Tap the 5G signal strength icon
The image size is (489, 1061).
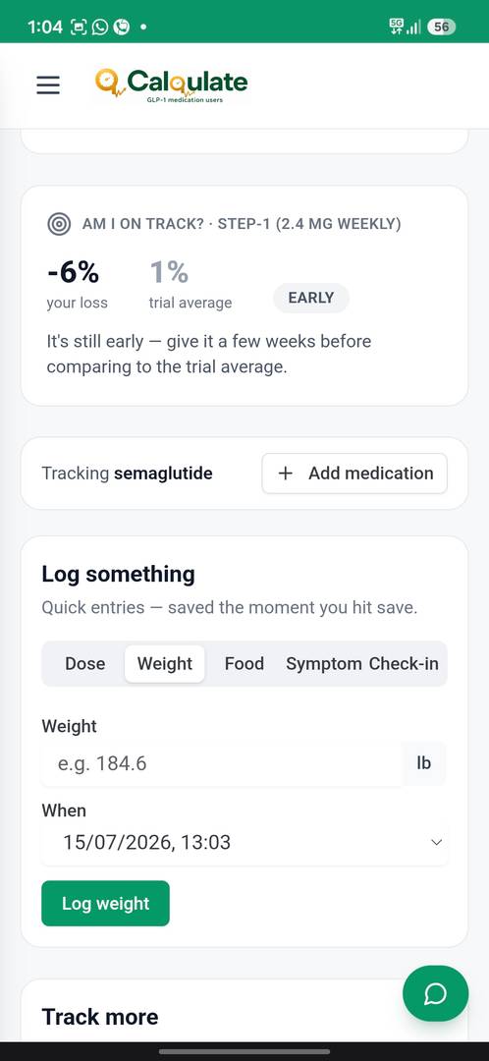click(405, 28)
